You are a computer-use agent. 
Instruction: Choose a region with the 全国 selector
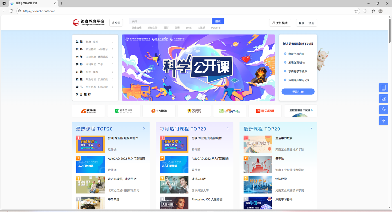tap(116, 23)
